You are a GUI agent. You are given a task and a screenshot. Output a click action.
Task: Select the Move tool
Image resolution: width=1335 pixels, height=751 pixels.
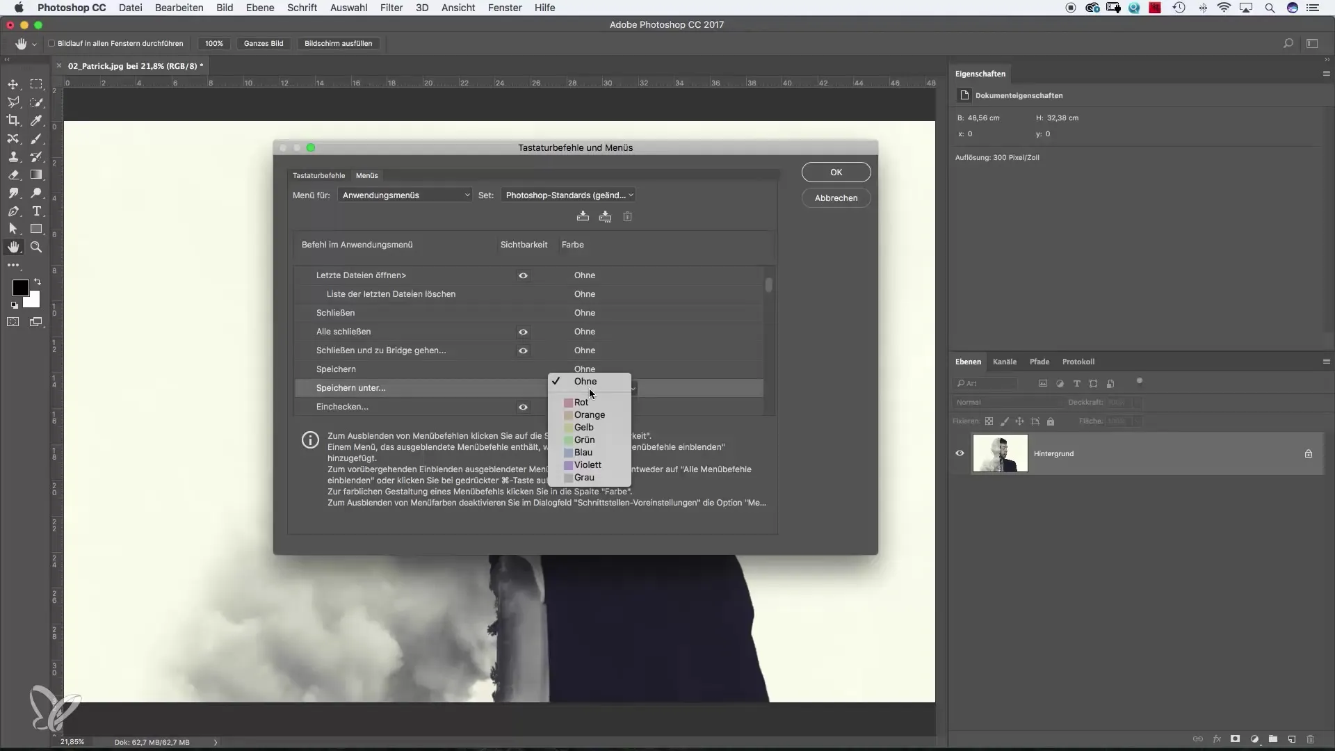[13, 84]
